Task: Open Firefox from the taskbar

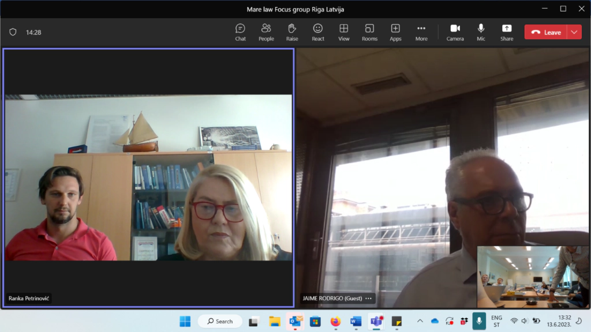Action: point(335,321)
